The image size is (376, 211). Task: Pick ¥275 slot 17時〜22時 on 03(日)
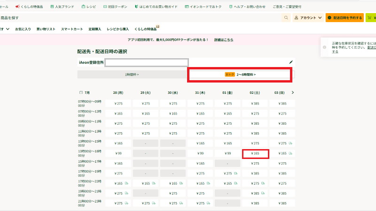click(x=282, y=183)
